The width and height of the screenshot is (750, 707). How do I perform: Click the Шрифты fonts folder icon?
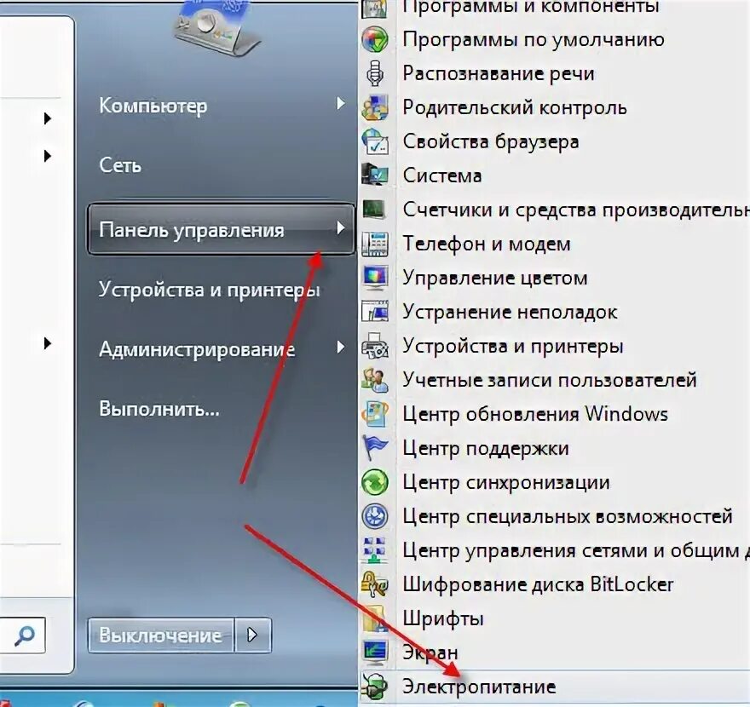pyautogui.click(x=374, y=618)
